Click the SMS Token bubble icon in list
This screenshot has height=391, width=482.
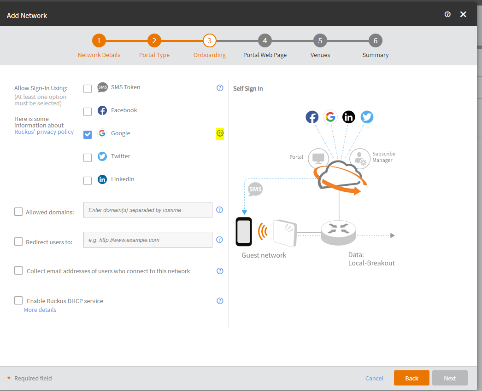(102, 87)
